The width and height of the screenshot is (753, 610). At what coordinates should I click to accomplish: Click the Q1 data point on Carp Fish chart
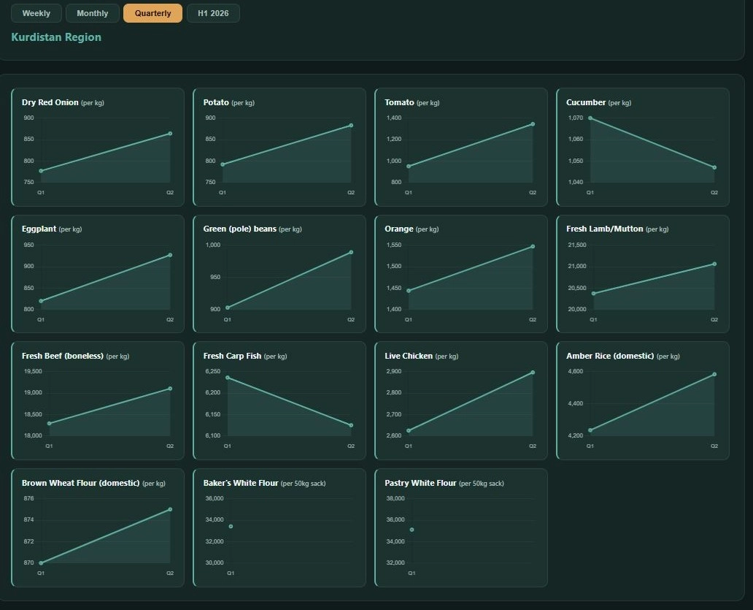[x=228, y=378]
